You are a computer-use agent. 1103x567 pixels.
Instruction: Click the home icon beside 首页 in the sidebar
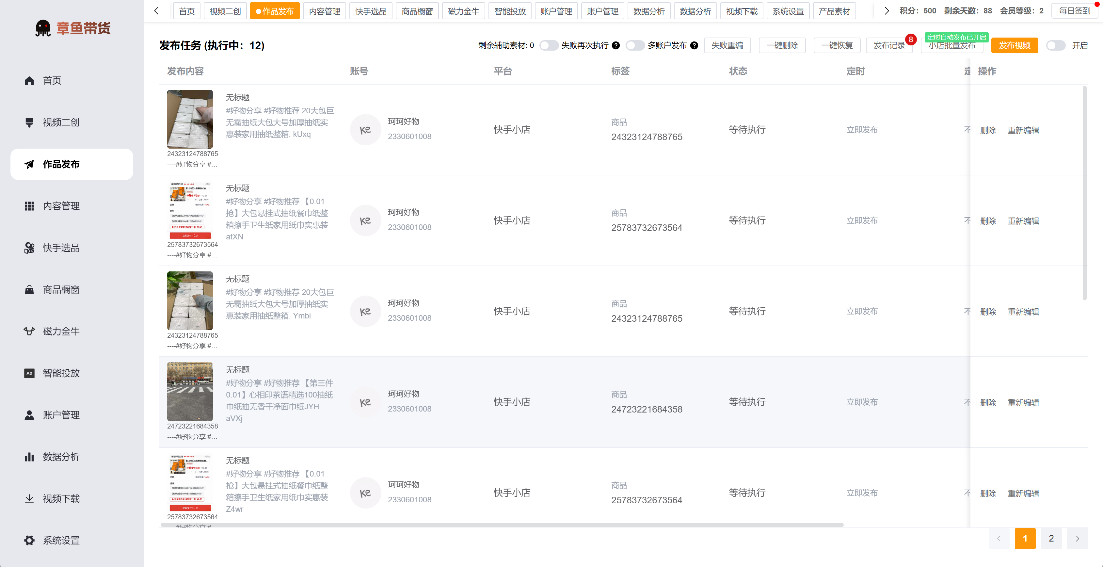pos(29,81)
